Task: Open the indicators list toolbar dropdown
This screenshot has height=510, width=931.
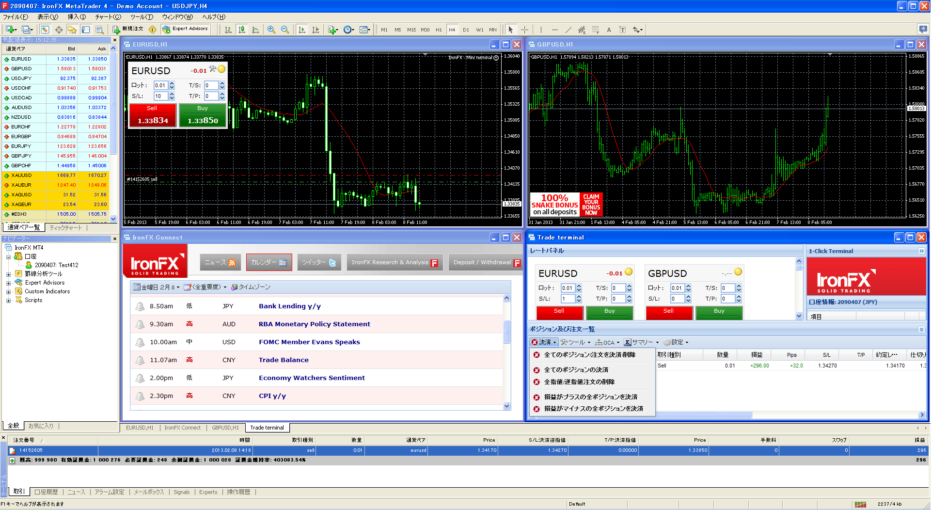Action: coord(333,30)
